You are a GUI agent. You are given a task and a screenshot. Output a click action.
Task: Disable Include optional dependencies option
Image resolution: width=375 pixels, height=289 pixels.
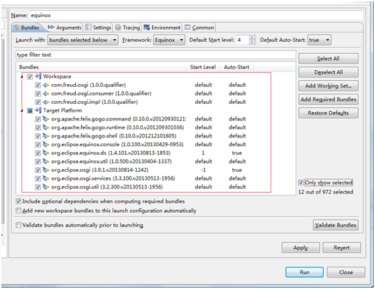point(18,201)
